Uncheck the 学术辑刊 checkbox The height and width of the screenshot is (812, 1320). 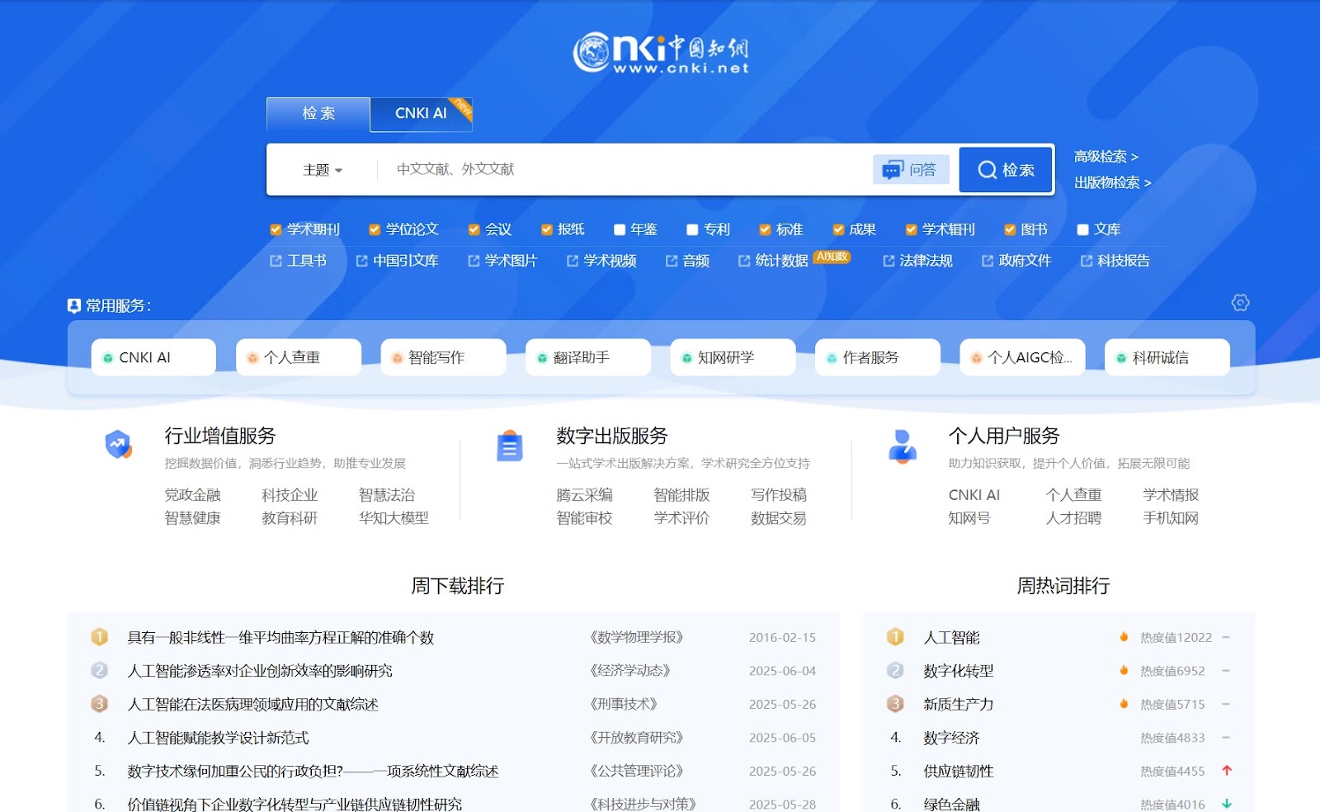(911, 229)
